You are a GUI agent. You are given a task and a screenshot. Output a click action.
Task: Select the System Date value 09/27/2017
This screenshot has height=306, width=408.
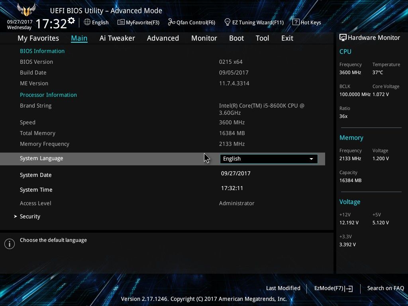coord(236,173)
